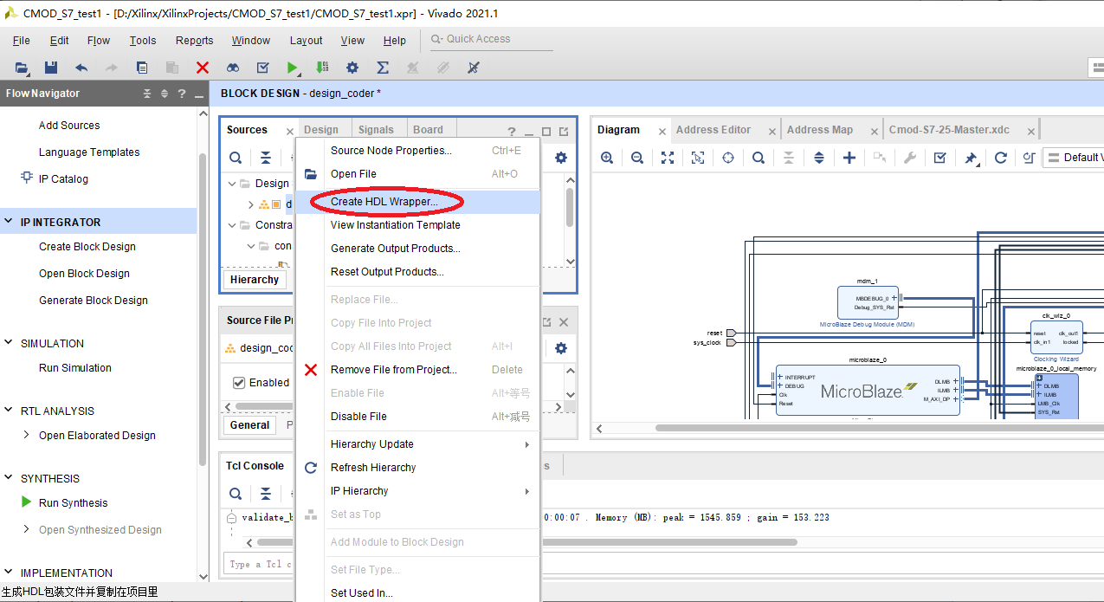Image resolution: width=1104 pixels, height=602 pixels.
Task: Collapse the IMPLEMENTATION section
Action: click(9, 573)
